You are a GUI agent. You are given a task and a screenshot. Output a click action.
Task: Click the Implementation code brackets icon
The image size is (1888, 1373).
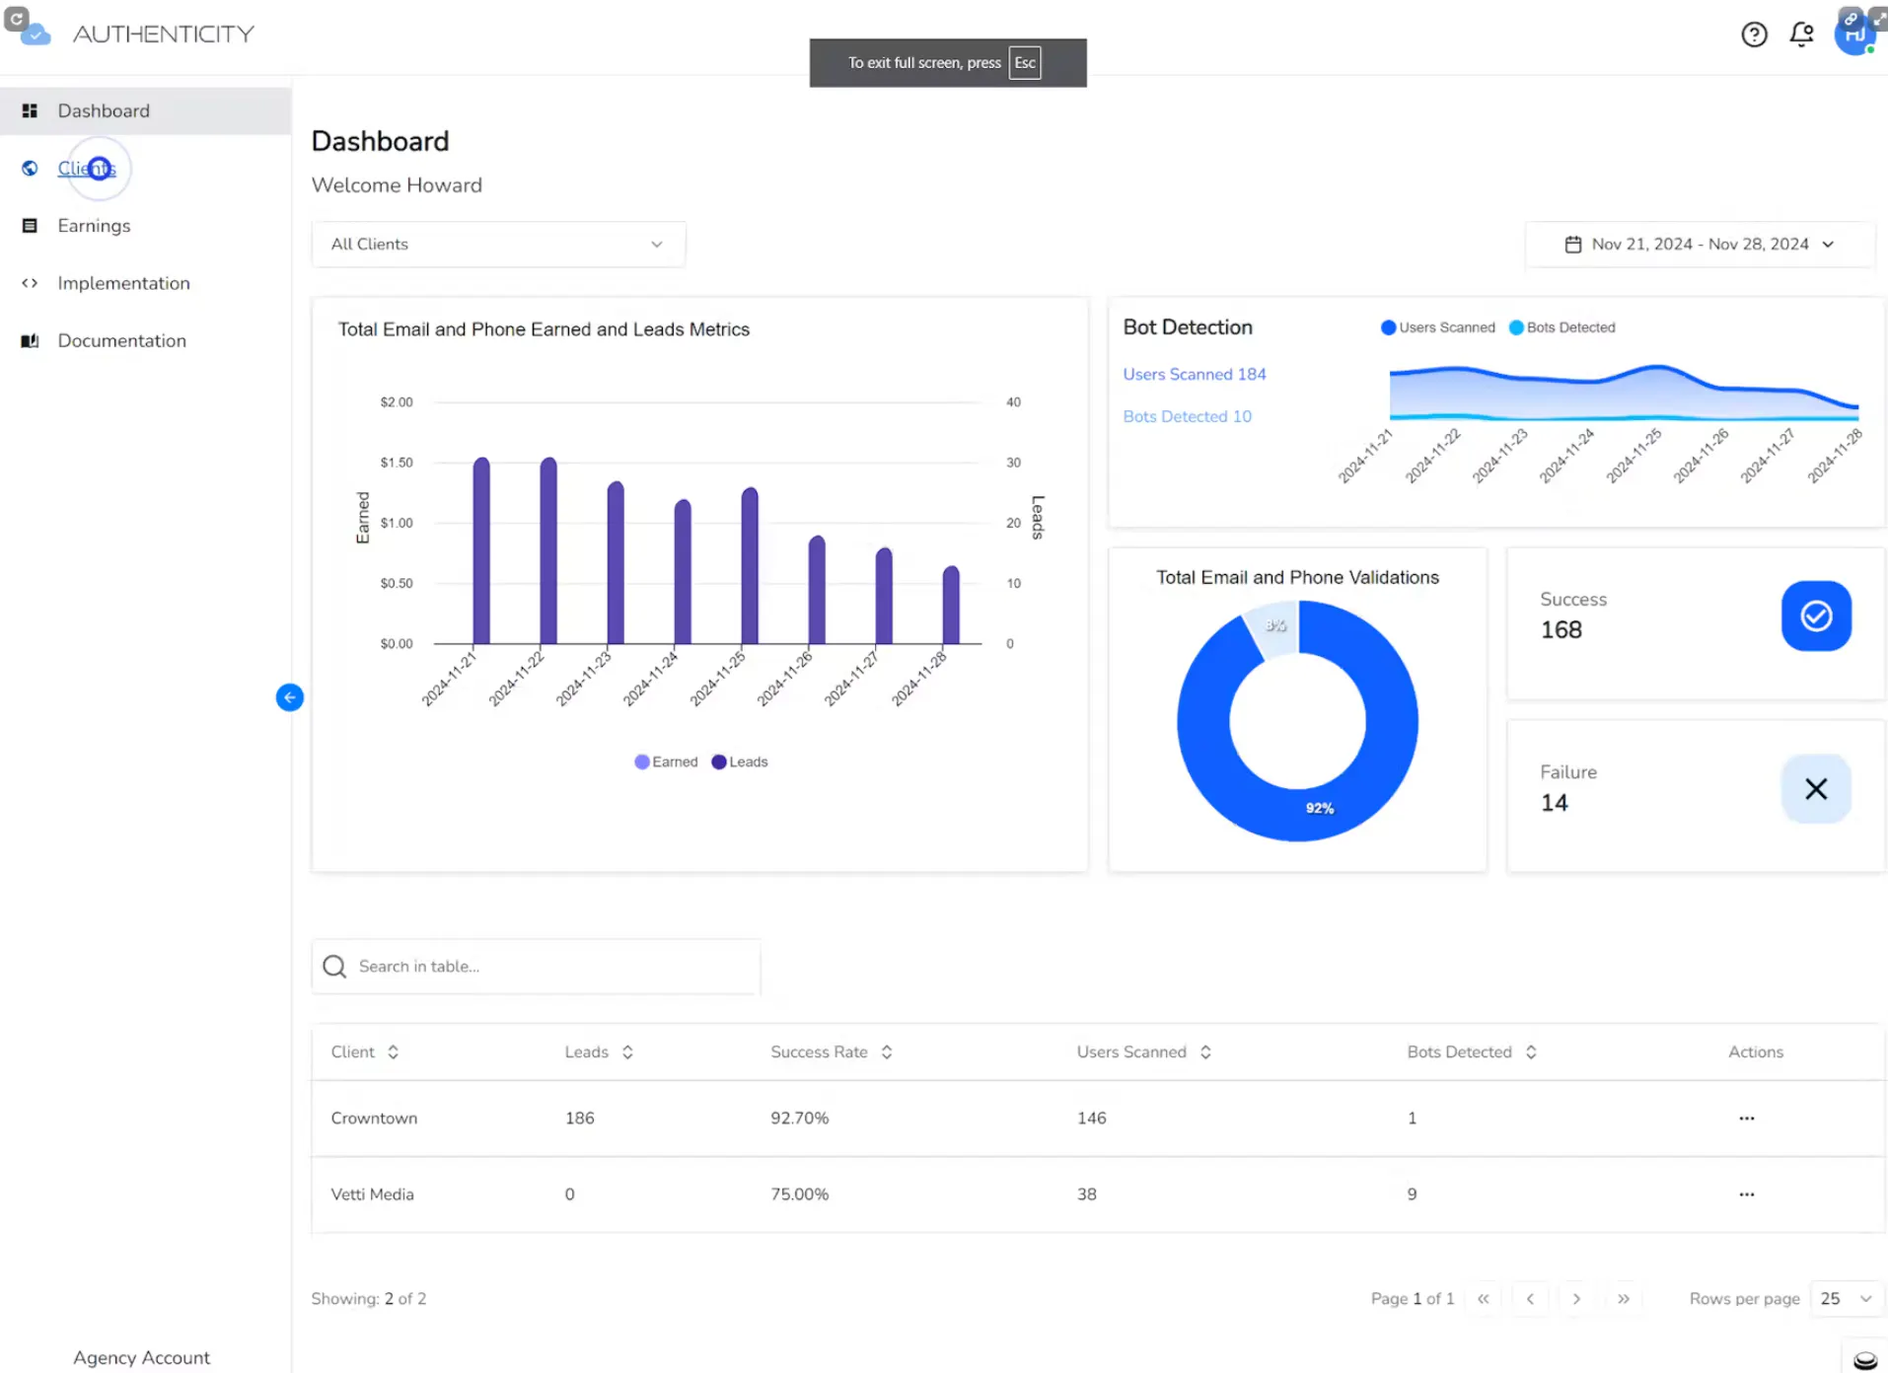click(30, 283)
